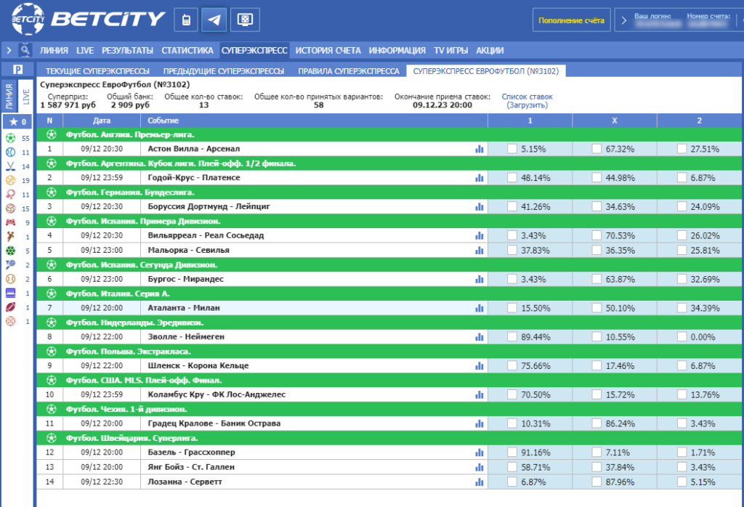Open statistics chart for Лозанна - Серветт
Viewport: 744px width, 507px height.
pos(480,482)
